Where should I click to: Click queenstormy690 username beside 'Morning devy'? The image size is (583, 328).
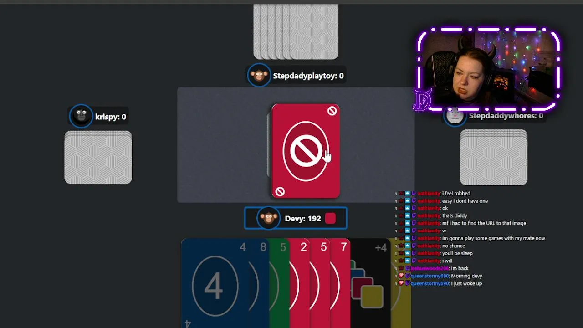[x=430, y=276]
